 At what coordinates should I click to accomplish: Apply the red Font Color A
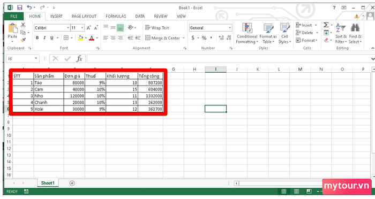pos(92,38)
